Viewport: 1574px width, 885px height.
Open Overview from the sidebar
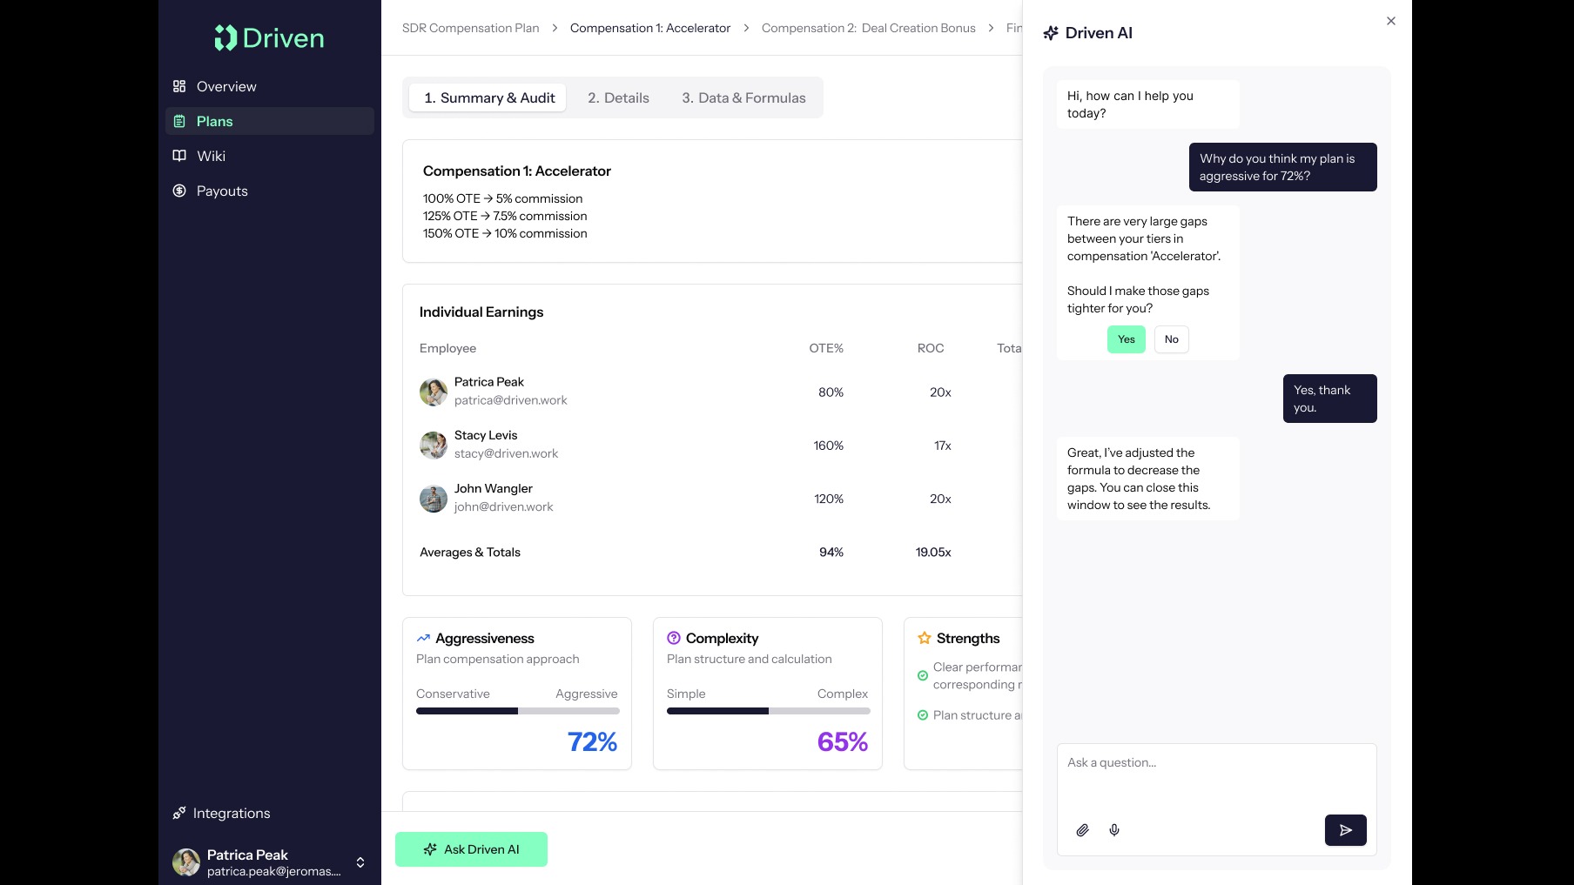[x=226, y=86]
